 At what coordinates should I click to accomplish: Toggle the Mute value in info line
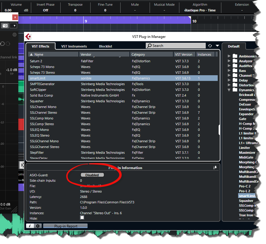click(x=135, y=10)
